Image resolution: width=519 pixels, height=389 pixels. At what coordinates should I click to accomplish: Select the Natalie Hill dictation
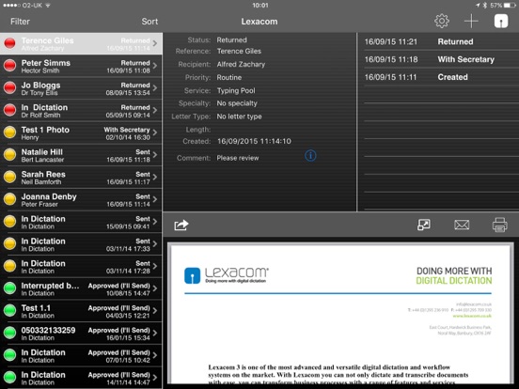pos(81,155)
